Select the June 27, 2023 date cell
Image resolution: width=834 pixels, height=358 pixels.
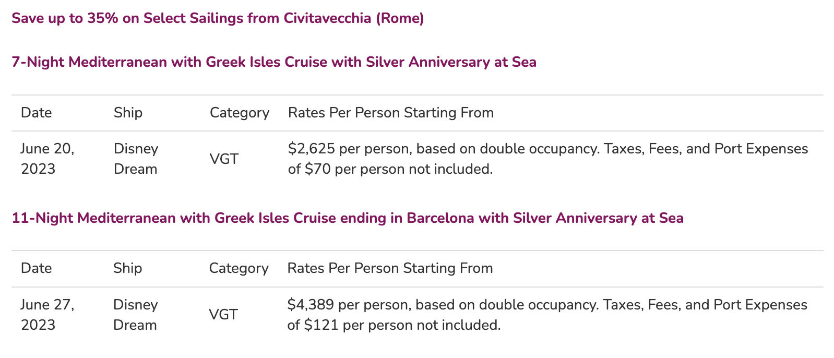click(47, 314)
